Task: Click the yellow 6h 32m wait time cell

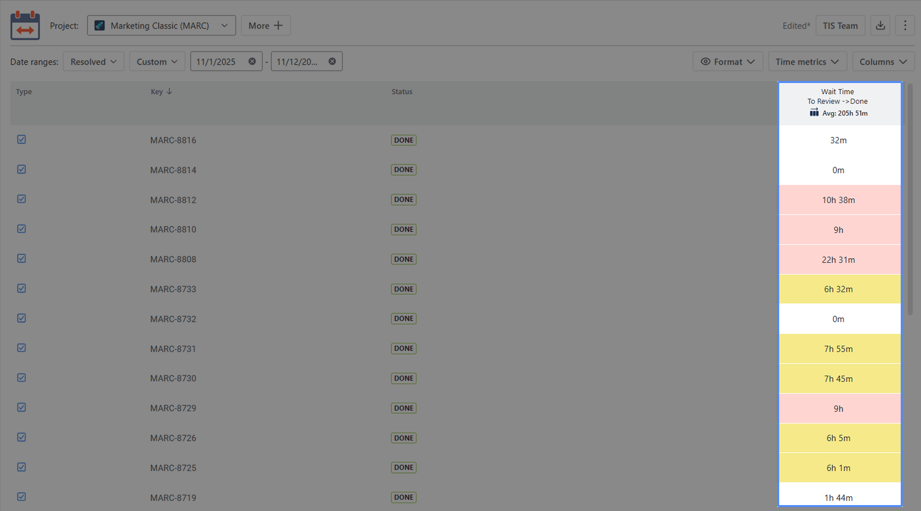Action: (x=839, y=289)
